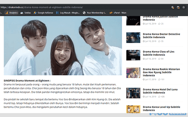Click the Juli 17, 2019 date under Rookie Historian
Screen dimensions: 188x117
tap(149, 80)
